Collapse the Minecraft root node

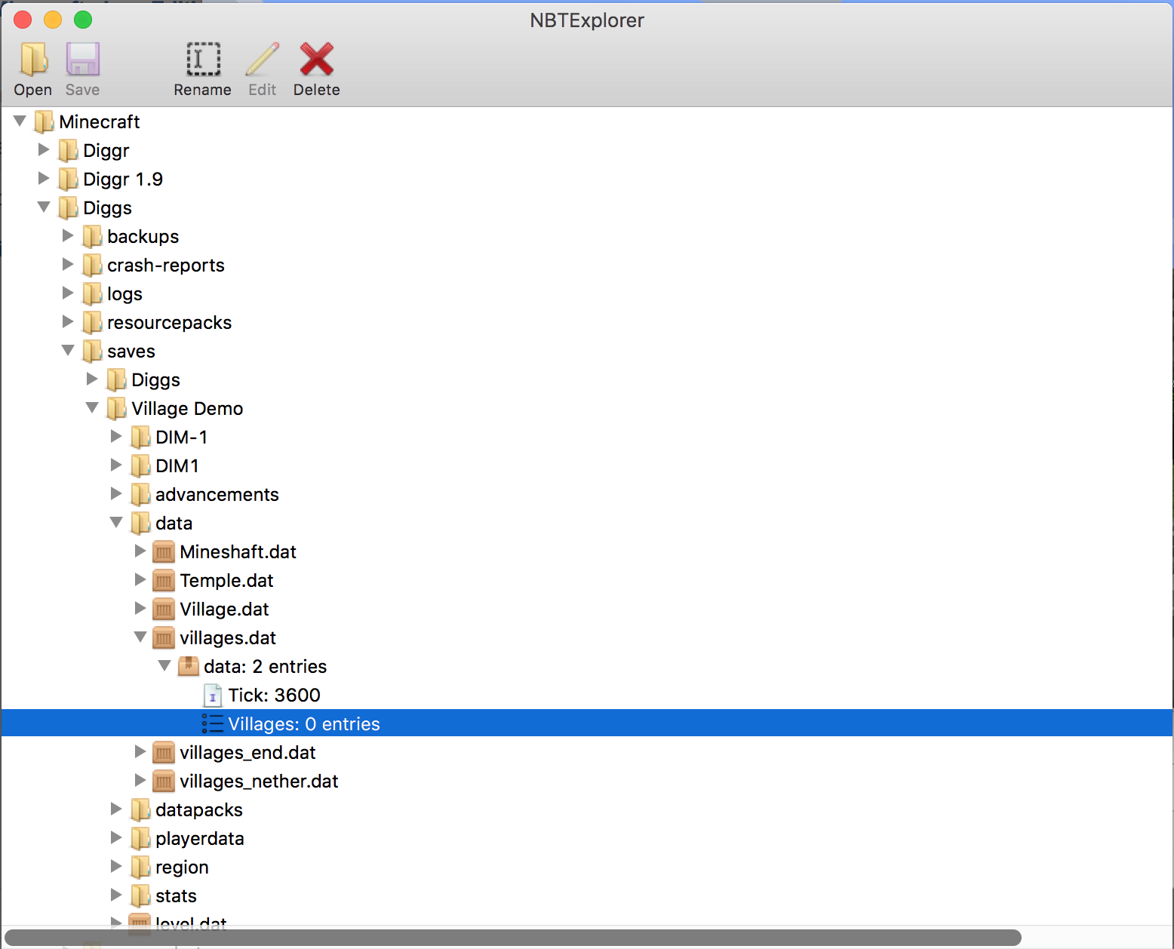[x=20, y=121]
